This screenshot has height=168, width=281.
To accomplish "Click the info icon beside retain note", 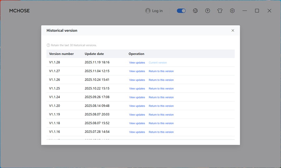I will point(48,45).
